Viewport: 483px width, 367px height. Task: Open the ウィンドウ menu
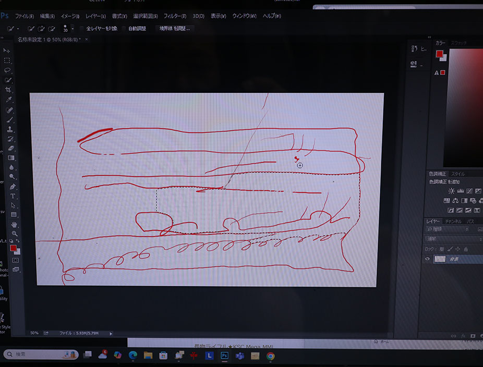click(x=244, y=16)
